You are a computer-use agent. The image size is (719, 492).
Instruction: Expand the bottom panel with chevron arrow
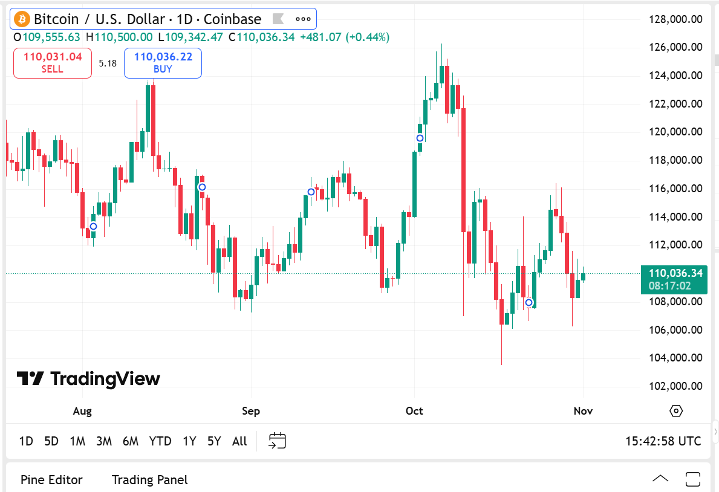tap(660, 479)
